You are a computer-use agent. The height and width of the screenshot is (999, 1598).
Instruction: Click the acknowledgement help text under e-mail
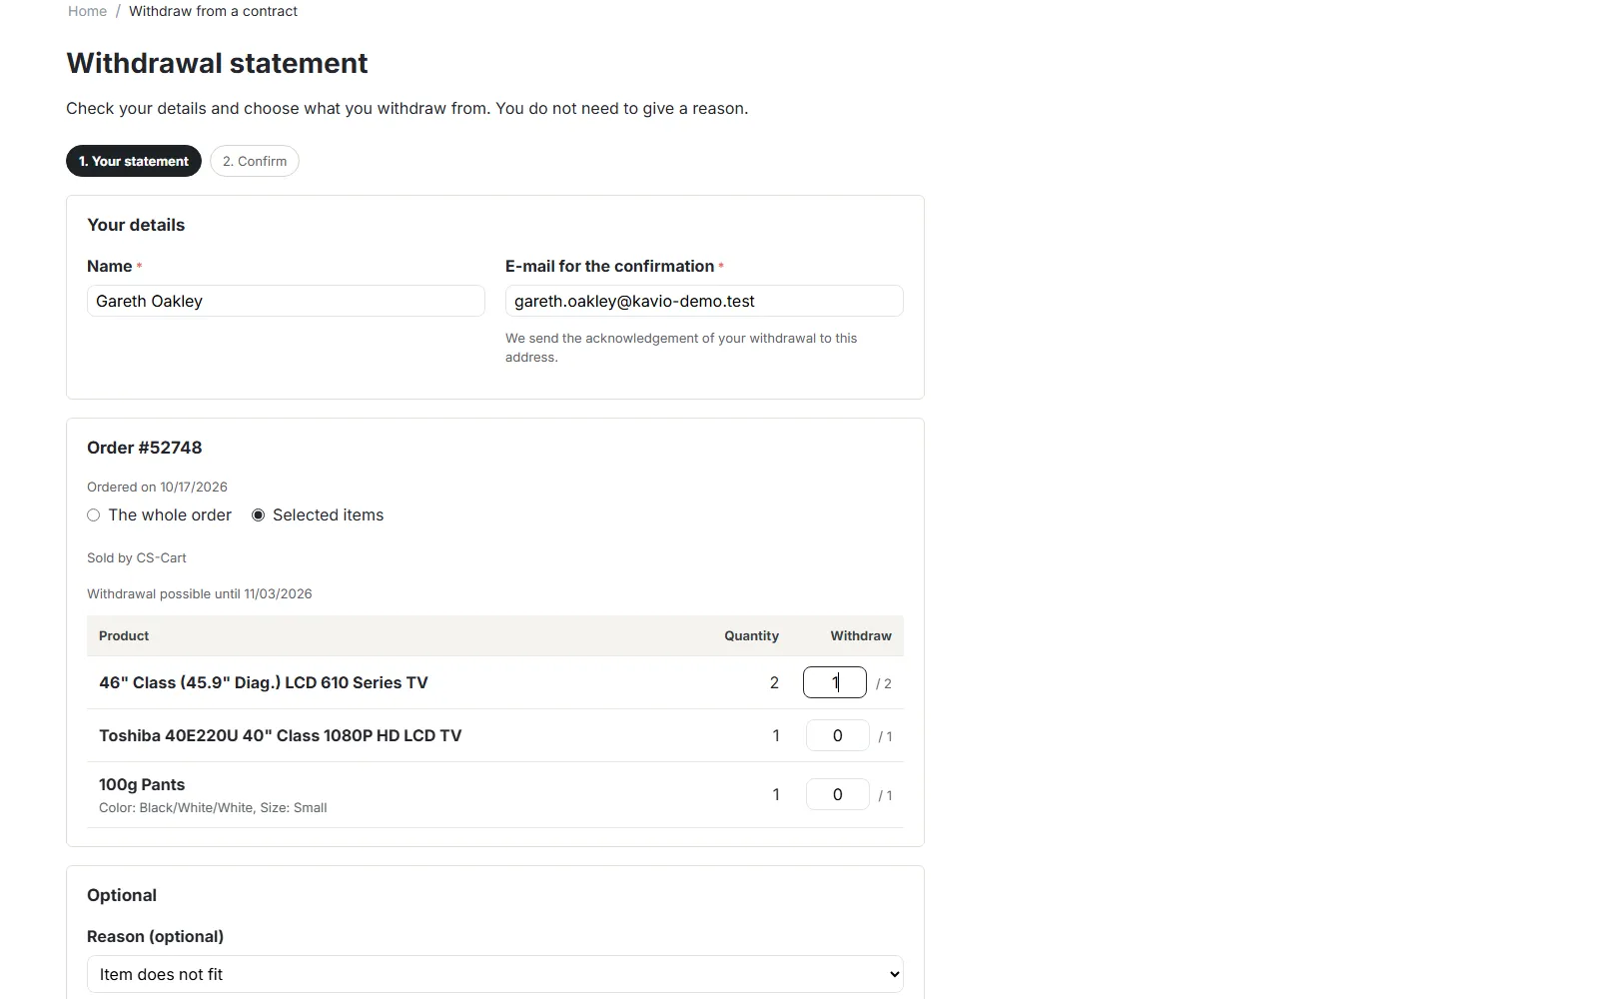[681, 348]
